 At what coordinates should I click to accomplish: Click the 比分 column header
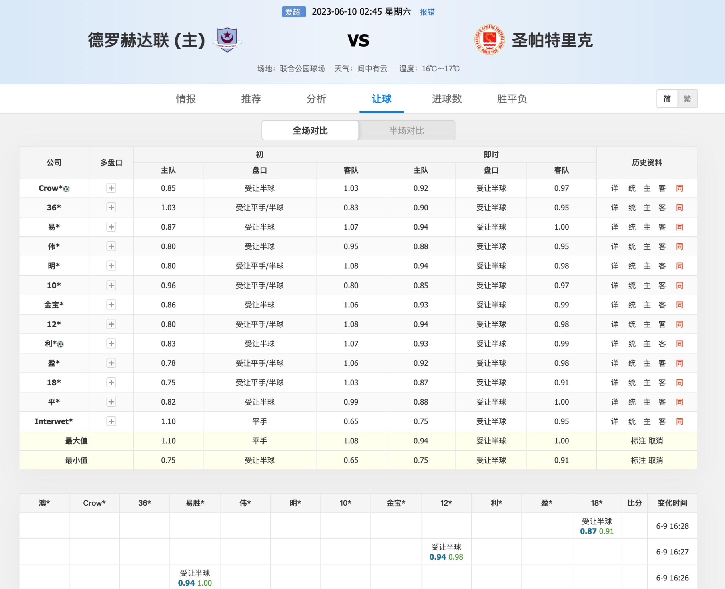(634, 503)
